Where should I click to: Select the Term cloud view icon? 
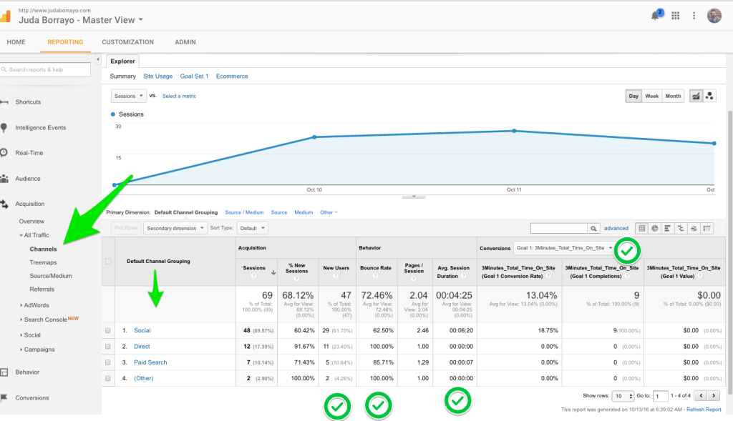tap(694, 228)
